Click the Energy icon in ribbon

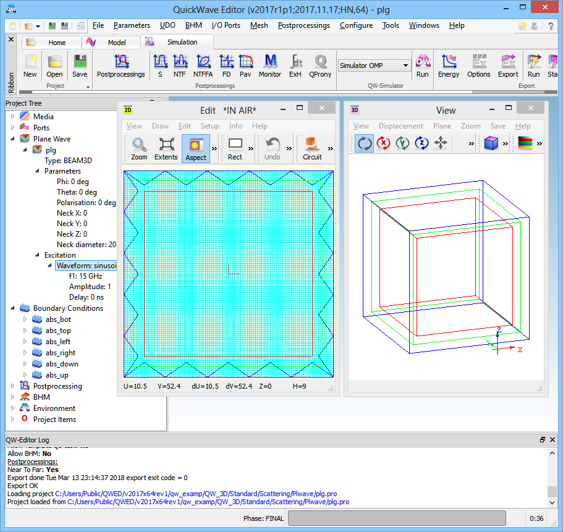click(449, 65)
